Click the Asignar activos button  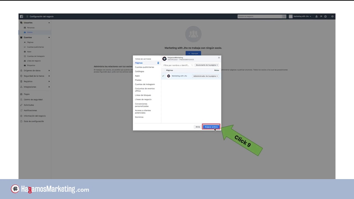(211, 127)
